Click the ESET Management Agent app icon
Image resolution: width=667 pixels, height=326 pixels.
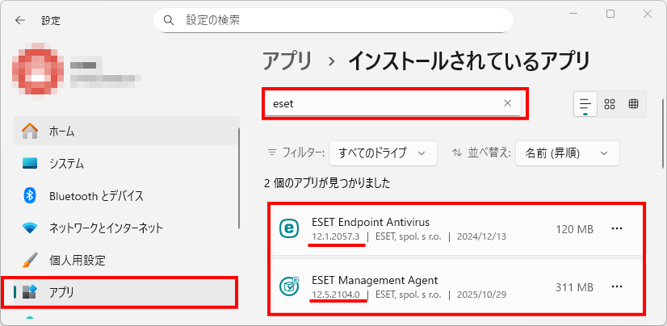pyautogui.click(x=288, y=286)
